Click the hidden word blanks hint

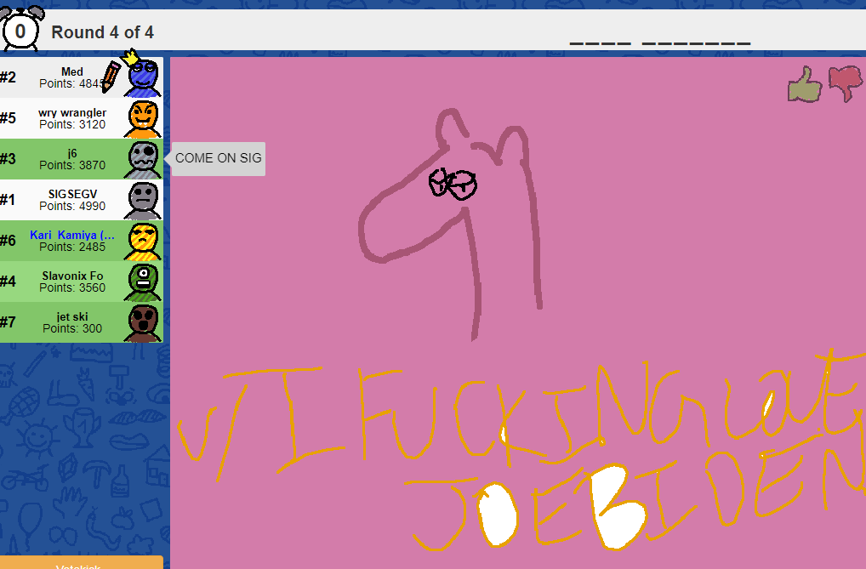coord(660,43)
